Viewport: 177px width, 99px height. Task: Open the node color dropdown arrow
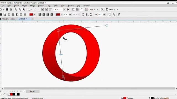click(62, 15)
